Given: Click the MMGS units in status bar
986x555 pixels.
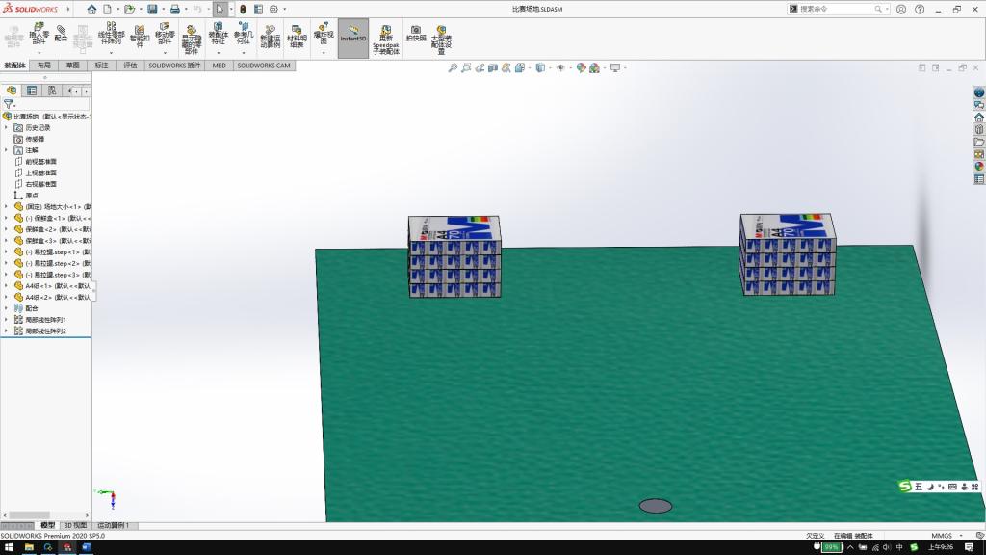Looking at the screenshot, I should tap(941, 536).
